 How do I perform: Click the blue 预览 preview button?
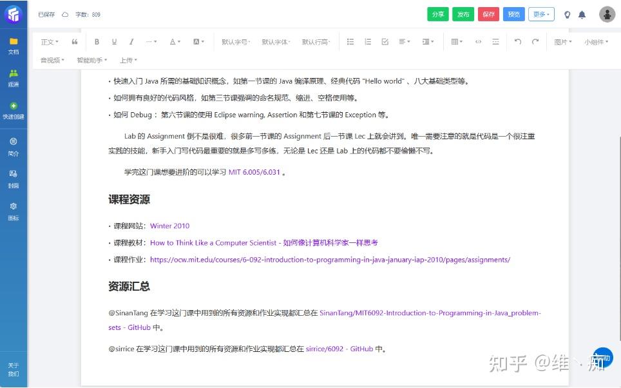coord(513,14)
